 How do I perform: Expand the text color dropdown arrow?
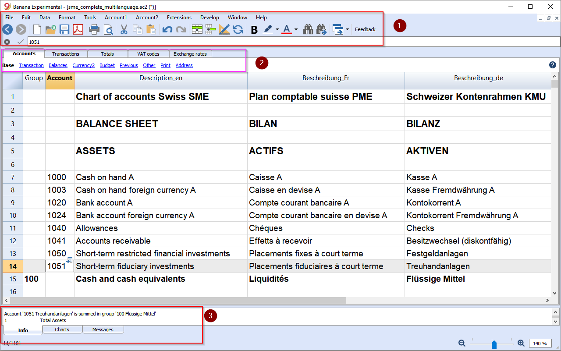296,30
